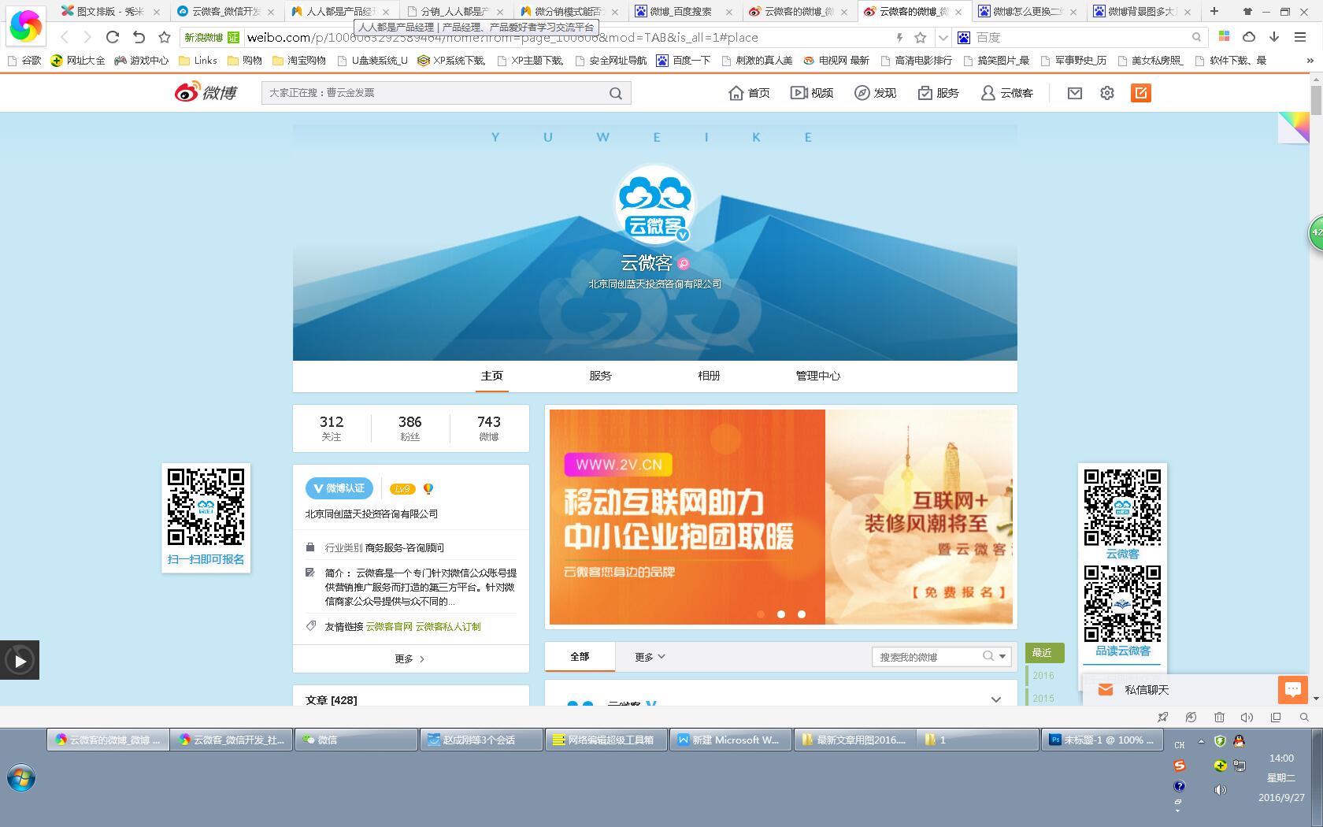
Task: Open the 更多 feed filter dropdown
Action: pyautogui.click(x=650, y=657)
